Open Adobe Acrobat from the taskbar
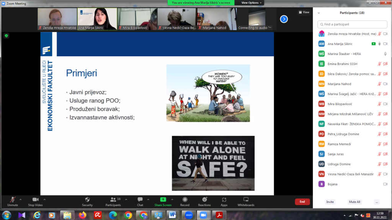This screenshot has height=220, width=392. tap(219, 215)
